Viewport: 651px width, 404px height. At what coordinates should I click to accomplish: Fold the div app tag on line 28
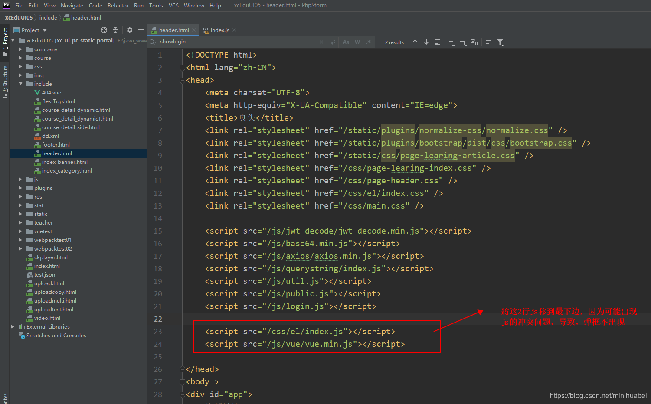(x=183, y=394)
